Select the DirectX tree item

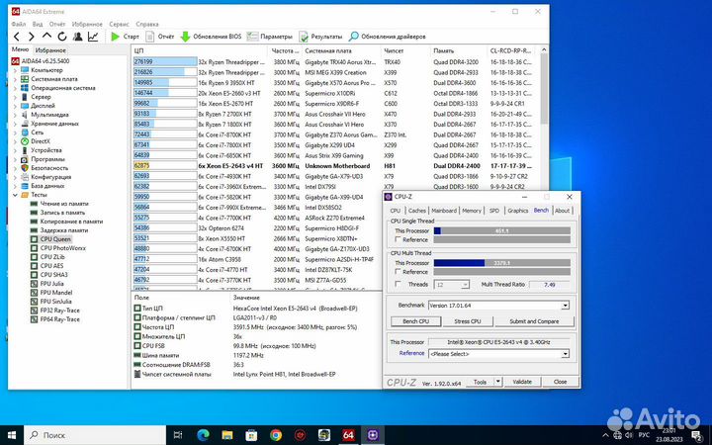tap(41, 141)
